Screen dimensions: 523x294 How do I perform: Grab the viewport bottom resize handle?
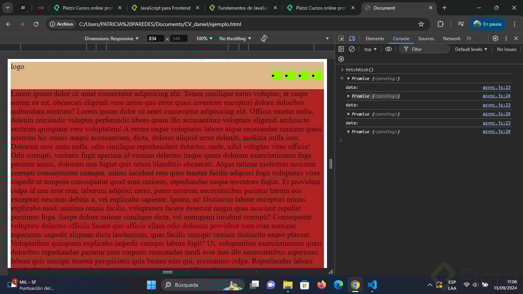(x=168, y=272)
